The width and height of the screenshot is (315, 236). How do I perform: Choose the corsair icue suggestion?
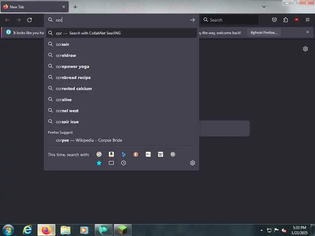tap(122, 122)
